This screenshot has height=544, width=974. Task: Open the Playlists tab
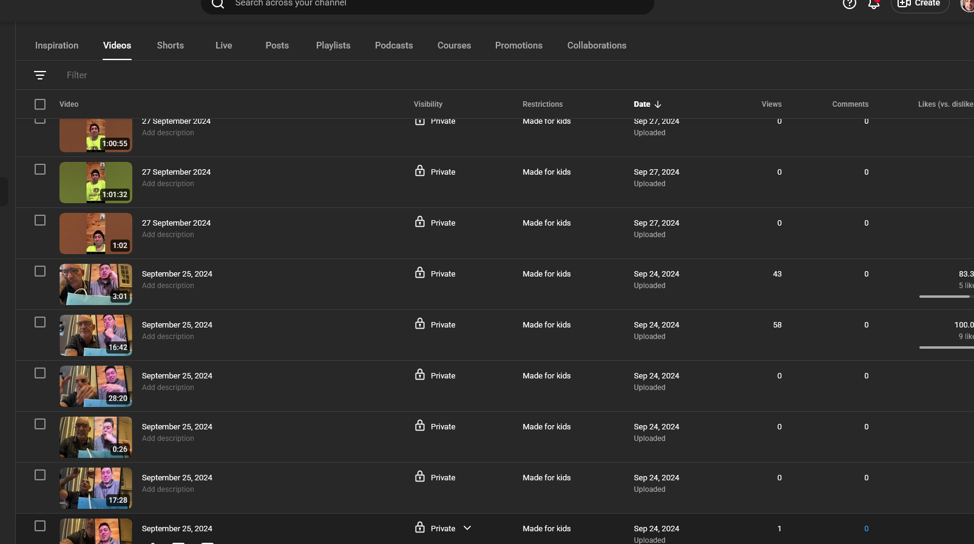coord(333,45)
